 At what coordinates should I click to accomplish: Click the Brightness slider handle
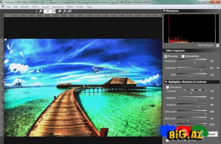[195, 62]
